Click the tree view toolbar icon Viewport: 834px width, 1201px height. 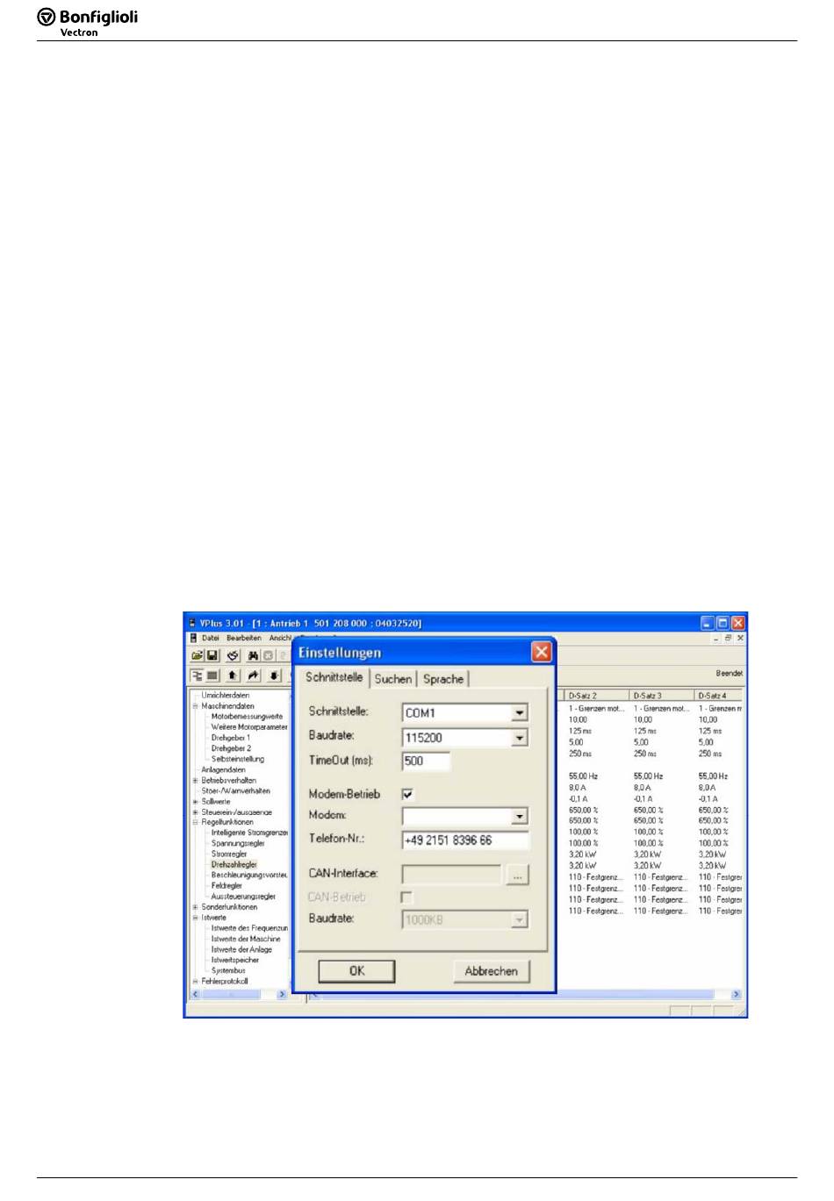198,676
